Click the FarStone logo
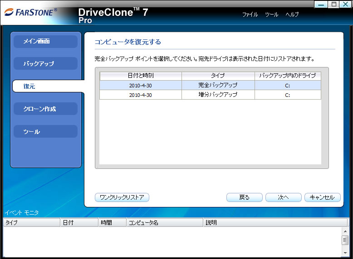This screenshot has width=353, height=259. [31, 12]
